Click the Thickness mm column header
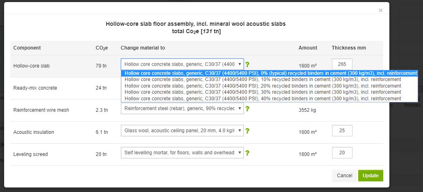This screenshot has height=192, width=423. (x=348, y=48)
